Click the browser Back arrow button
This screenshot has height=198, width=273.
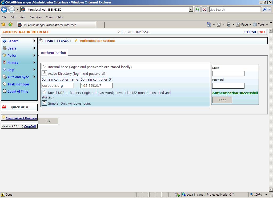(x=4, y=10)
